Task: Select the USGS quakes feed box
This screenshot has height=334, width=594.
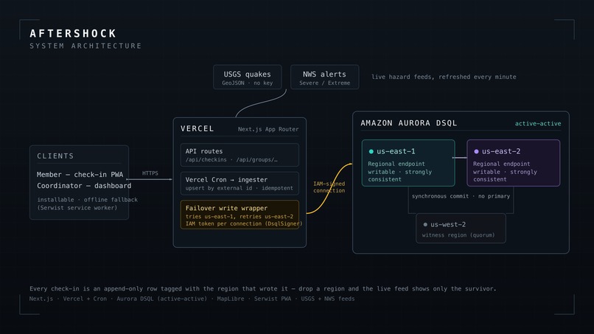Action: tap(248, 77)
